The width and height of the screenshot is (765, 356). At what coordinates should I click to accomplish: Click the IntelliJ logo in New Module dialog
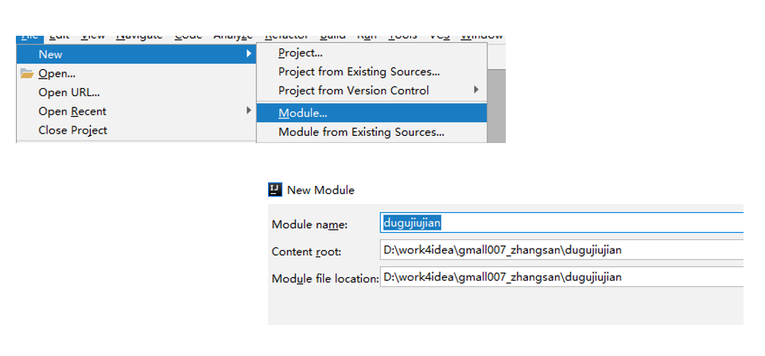pos(275,190)
